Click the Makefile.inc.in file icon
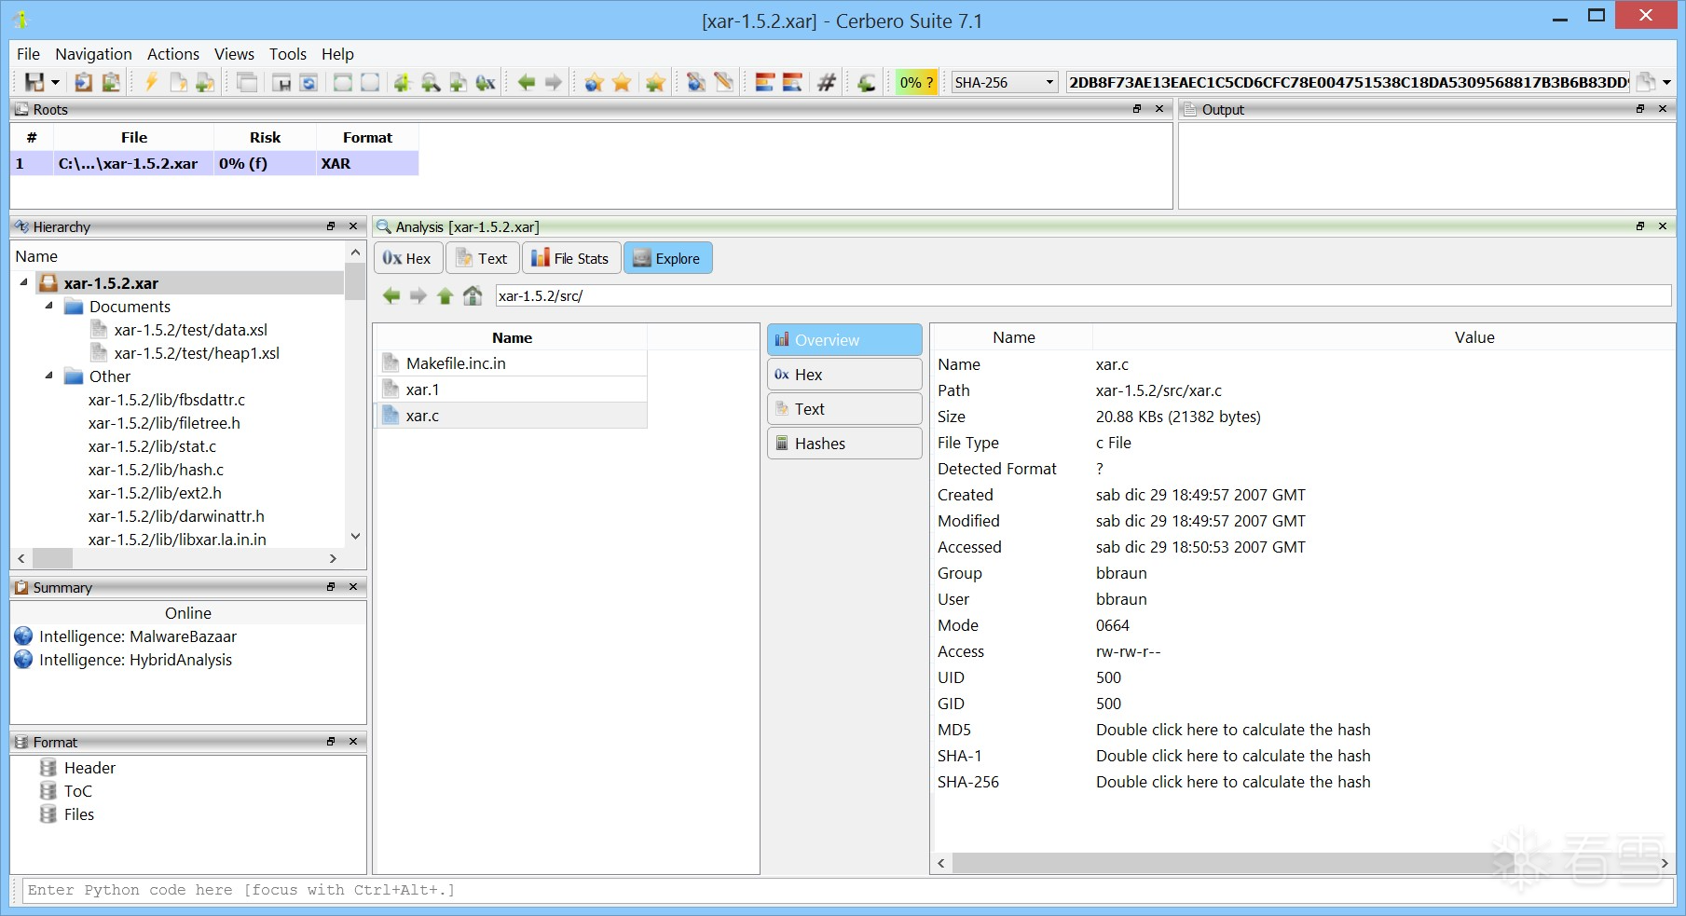The image size is (1686, 916). pos(391,363)
